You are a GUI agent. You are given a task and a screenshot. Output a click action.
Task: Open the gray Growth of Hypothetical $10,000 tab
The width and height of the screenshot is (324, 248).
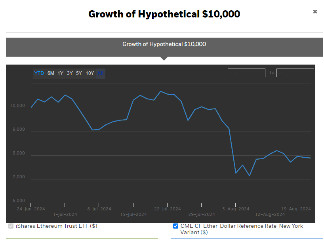tap(164, 44)
